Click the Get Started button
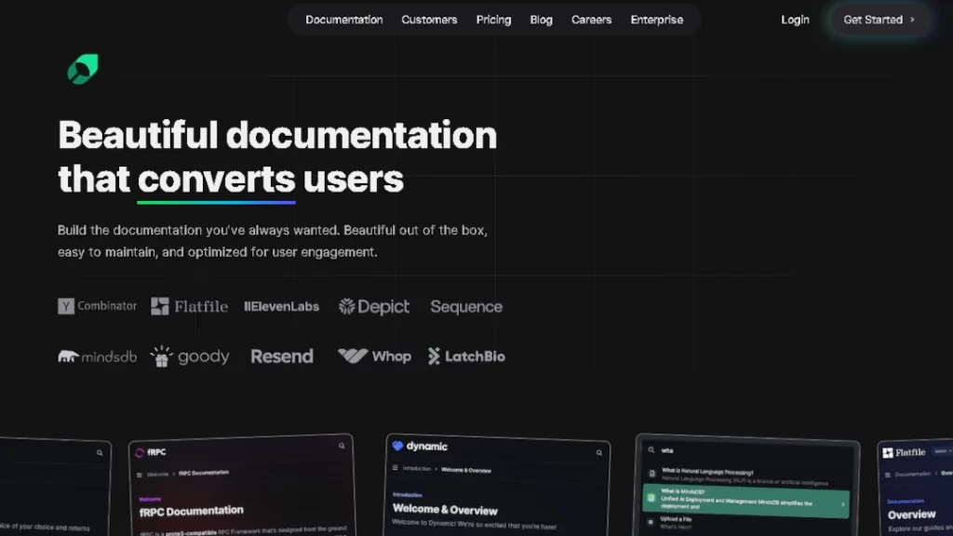This screenshot has width=953, height=536. pyautogui.click(x=879, y=20)
